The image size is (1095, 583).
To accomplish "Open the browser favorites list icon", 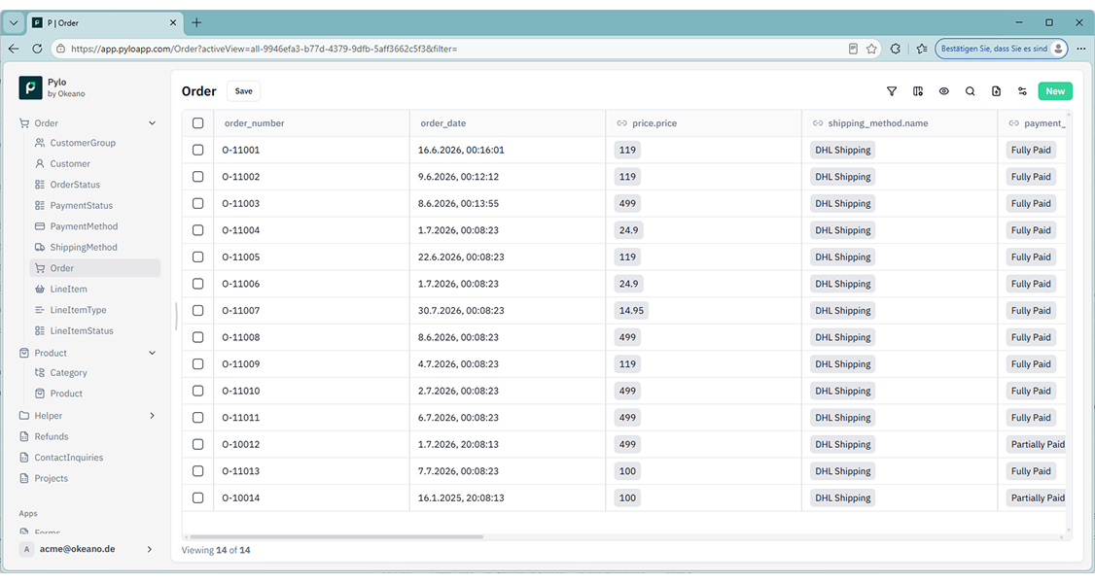I will (922, 49).
